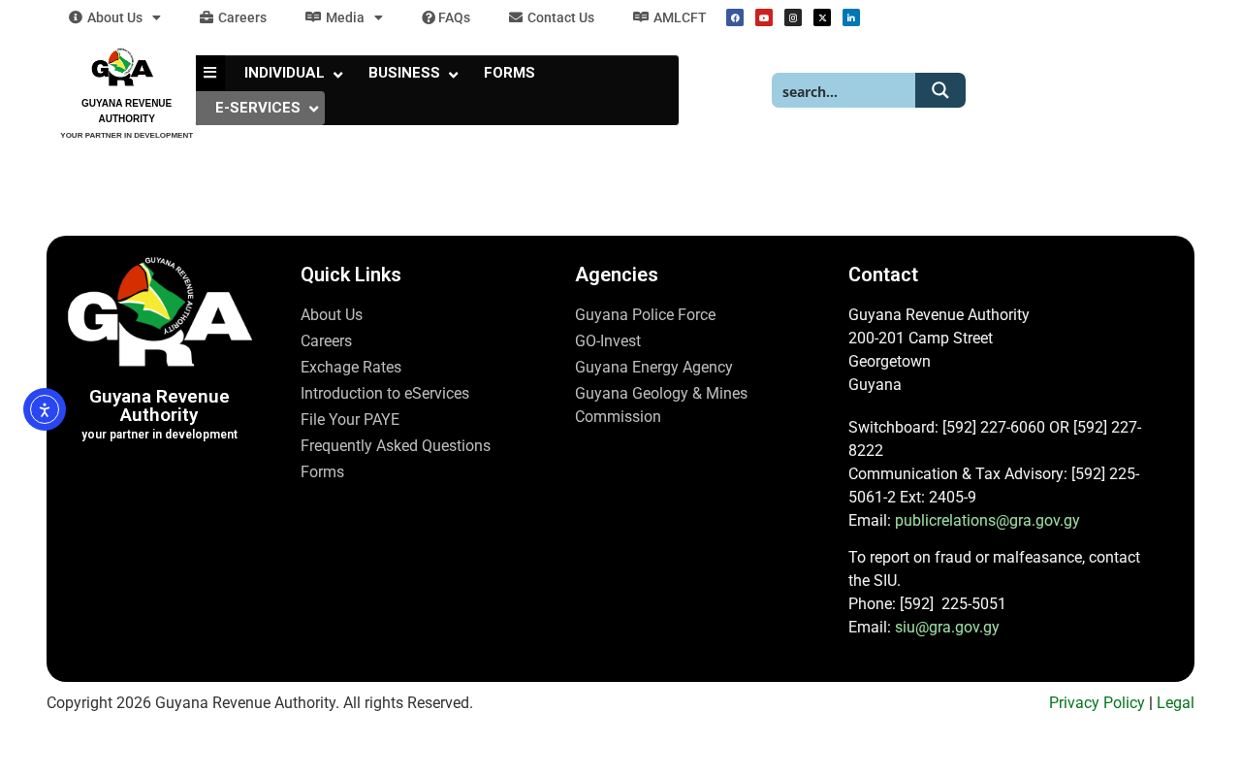Open the Careers top link
Viewport: 1241px width, 776px height.
(233, 17)
